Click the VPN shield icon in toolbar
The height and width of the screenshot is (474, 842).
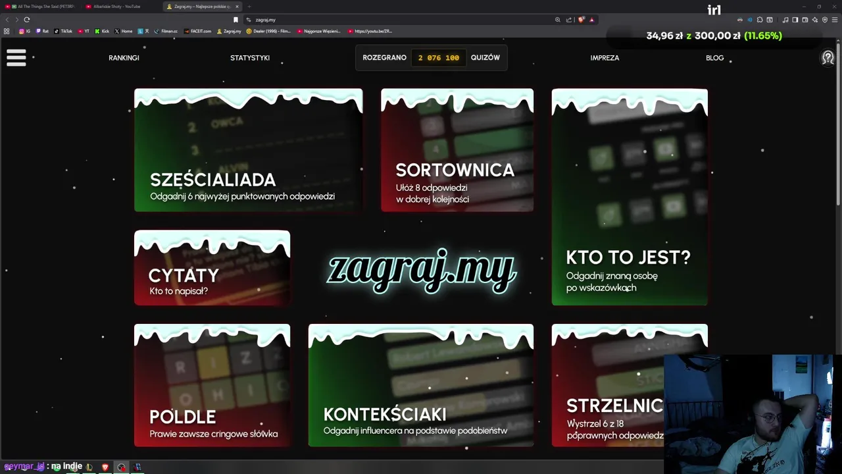click(825, 20)
